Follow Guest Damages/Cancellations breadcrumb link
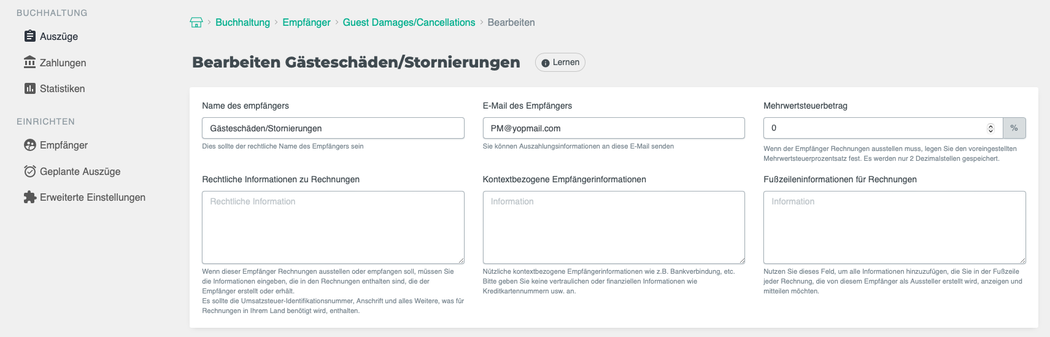This screenshot has height=337, width=1050. click(409, 22)
